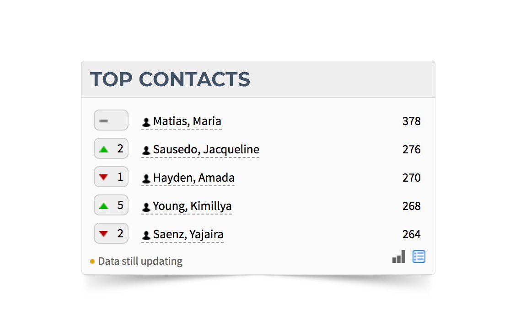Select the list view icon
526x330 pixels.
tap(419, 257)
